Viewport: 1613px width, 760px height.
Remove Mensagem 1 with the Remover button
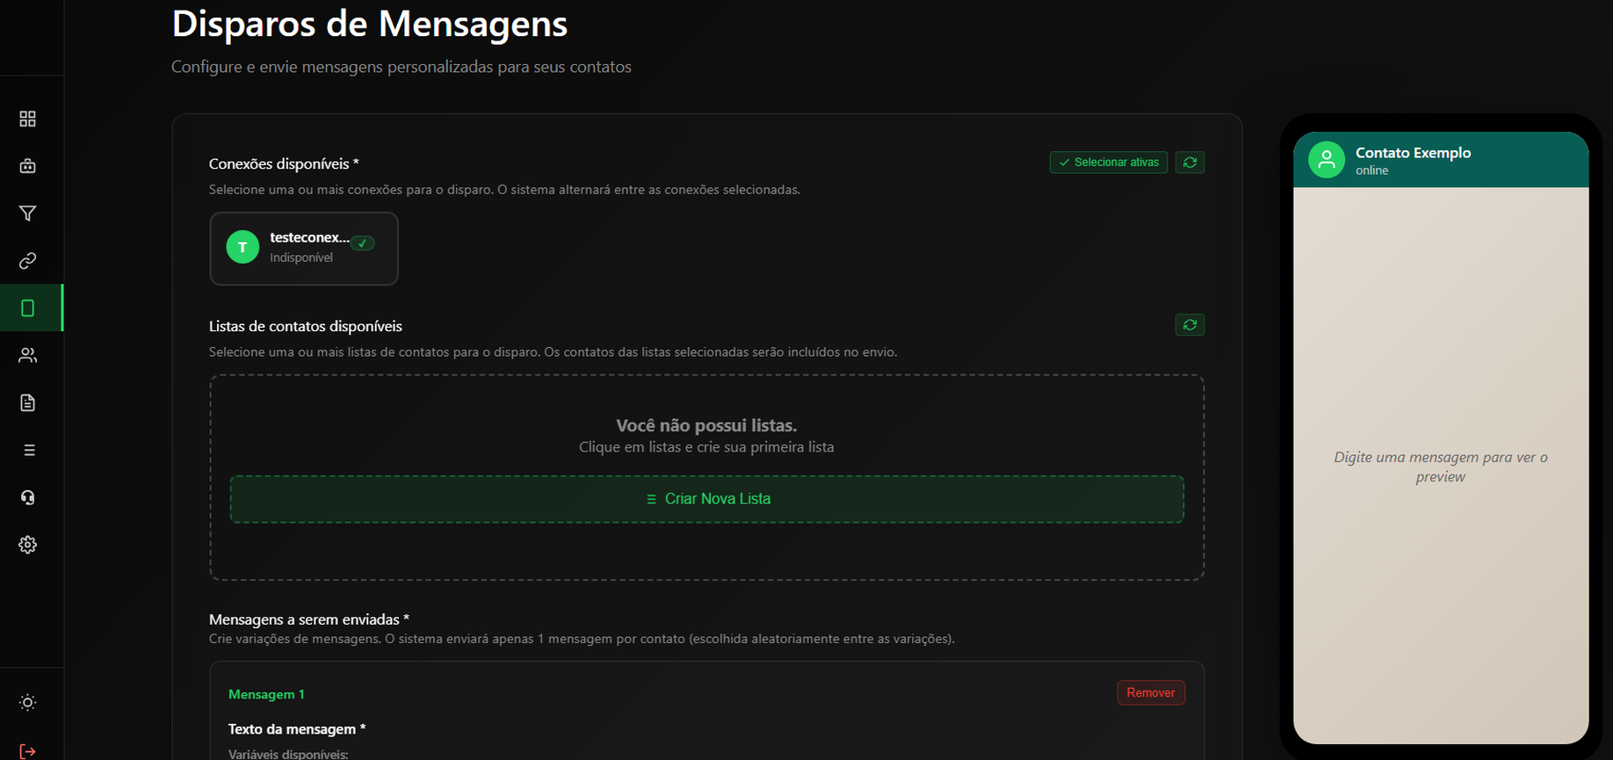pyautogui.click(x=1150, y=693)
